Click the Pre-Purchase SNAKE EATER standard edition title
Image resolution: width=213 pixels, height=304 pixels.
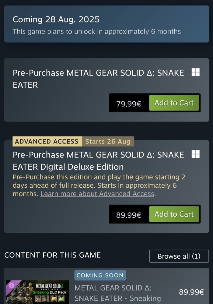(x=98, y=79)
